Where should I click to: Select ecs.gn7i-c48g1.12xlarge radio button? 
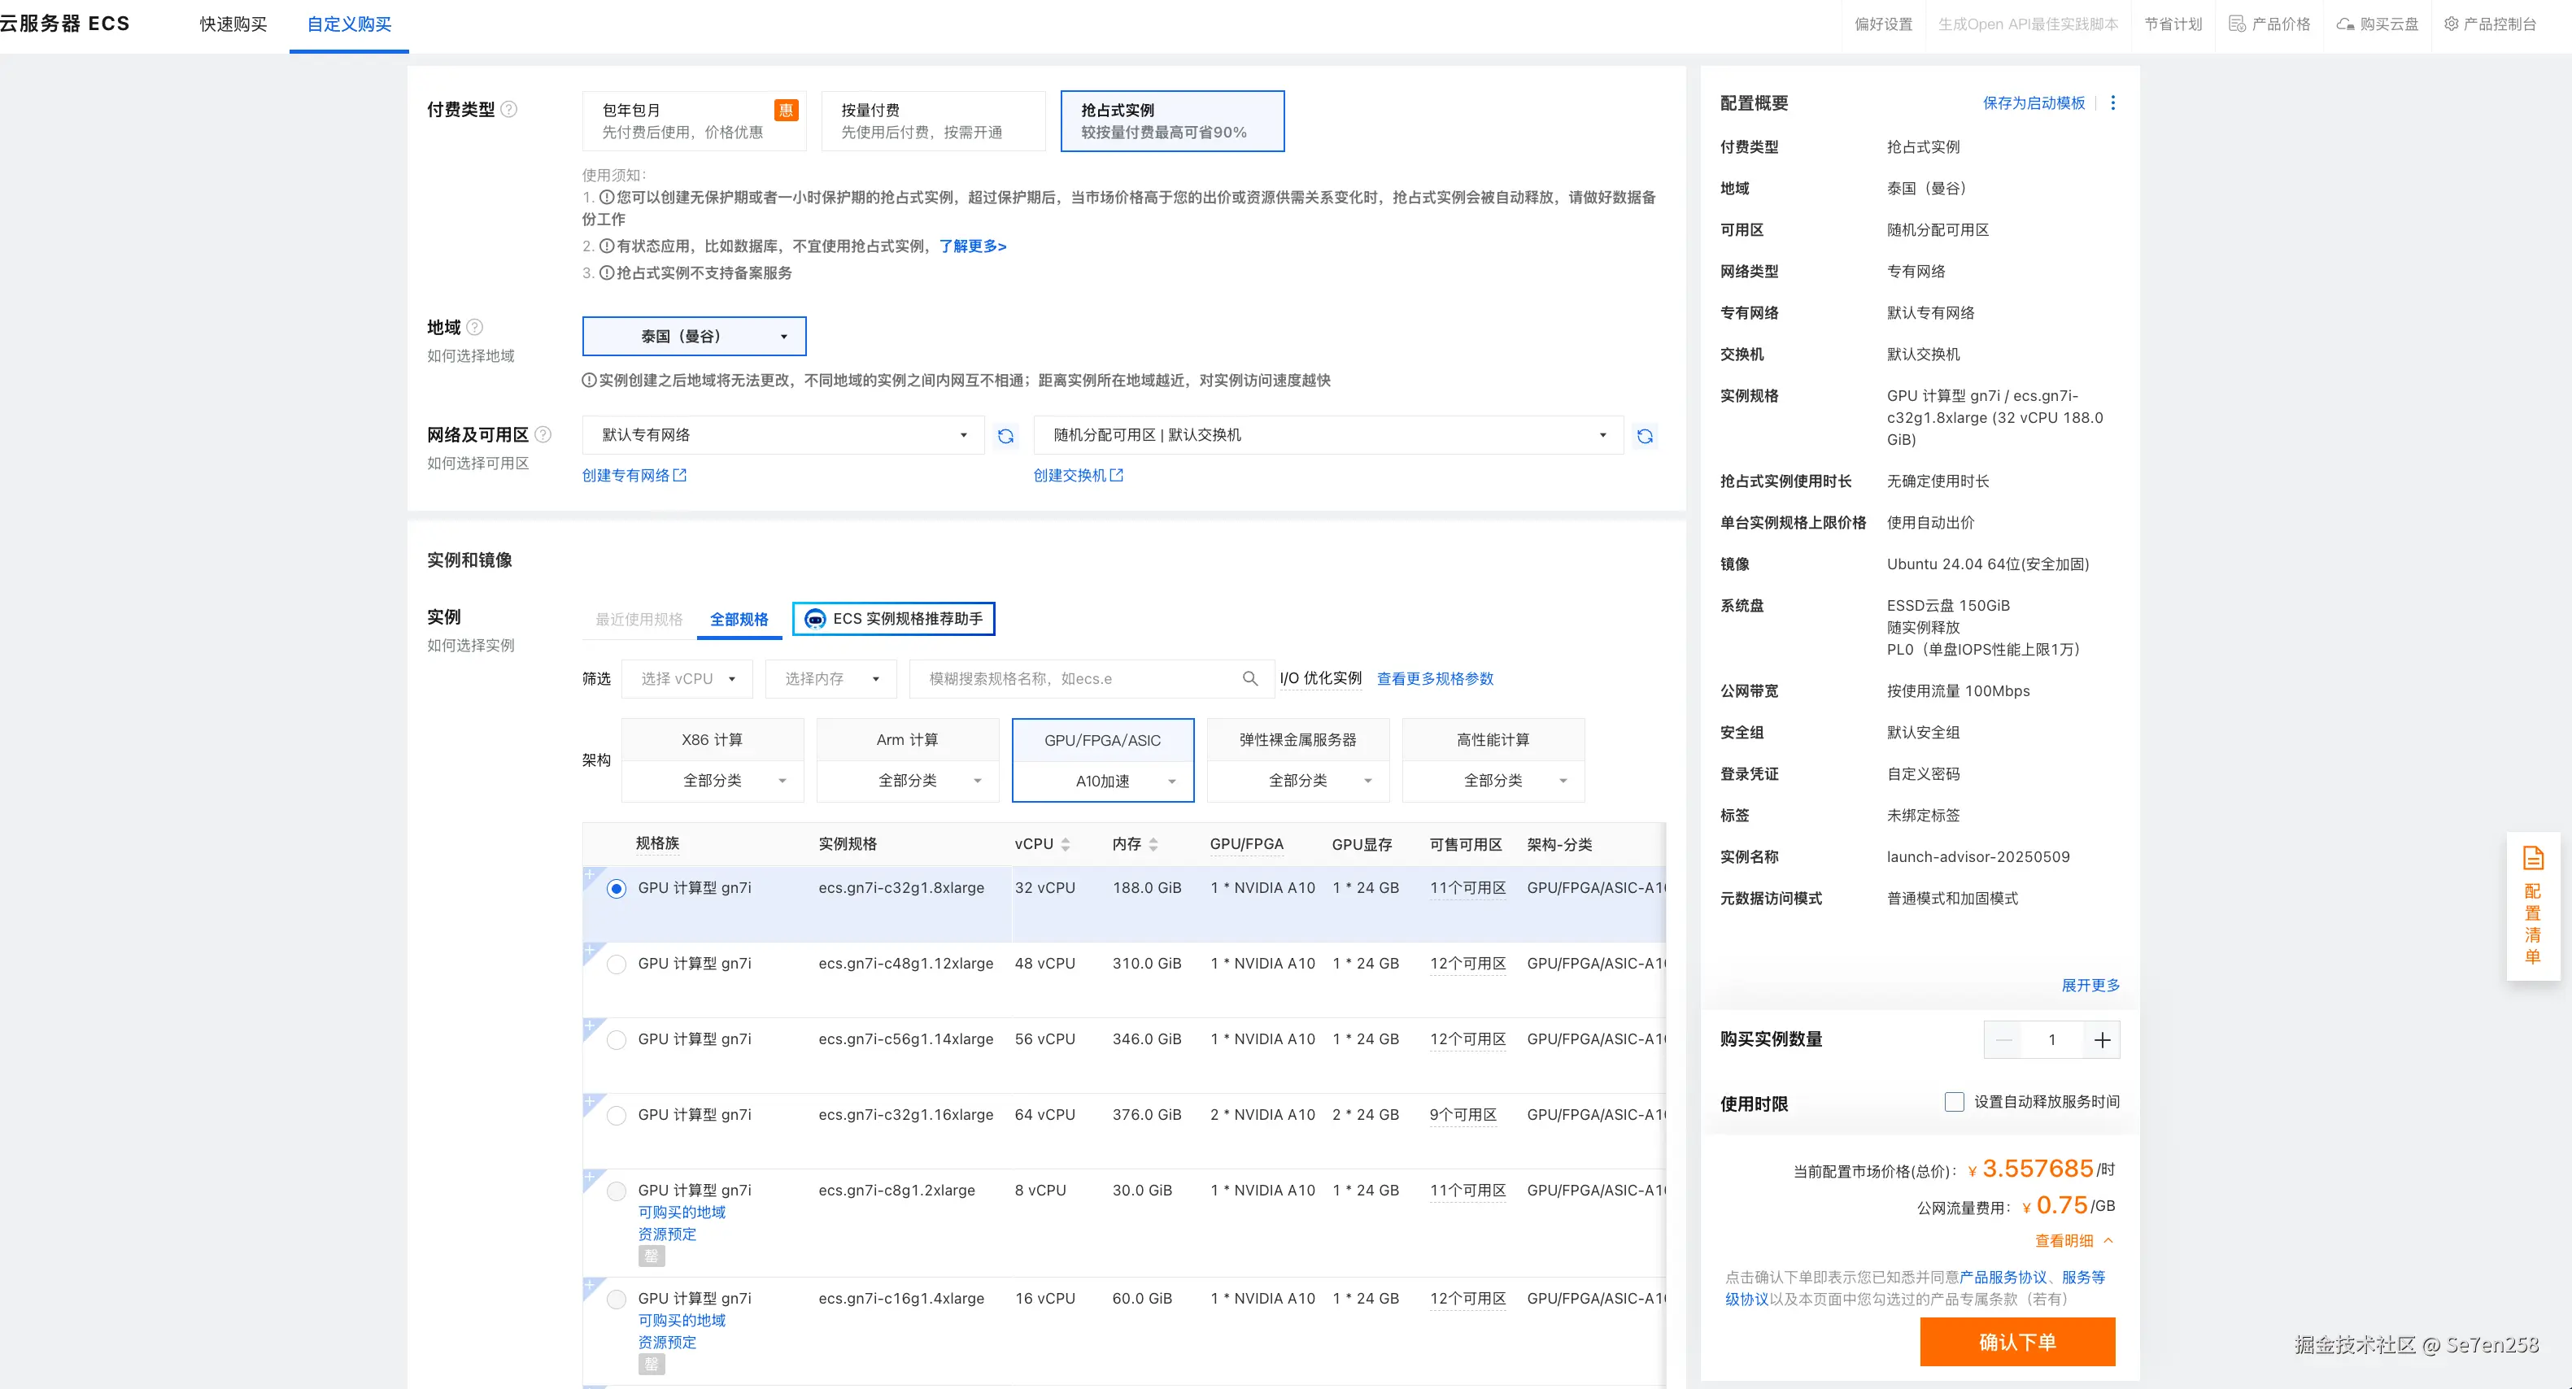[617, 964]
